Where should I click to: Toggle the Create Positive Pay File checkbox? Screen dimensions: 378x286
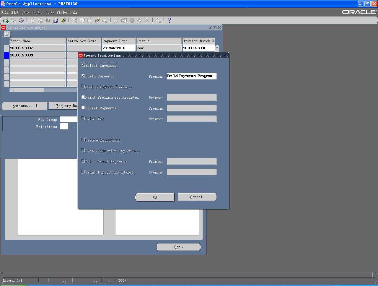pos(83,150)
